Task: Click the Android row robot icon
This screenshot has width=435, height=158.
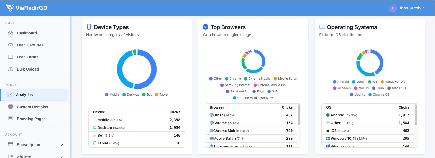Action: pos(328,115)
